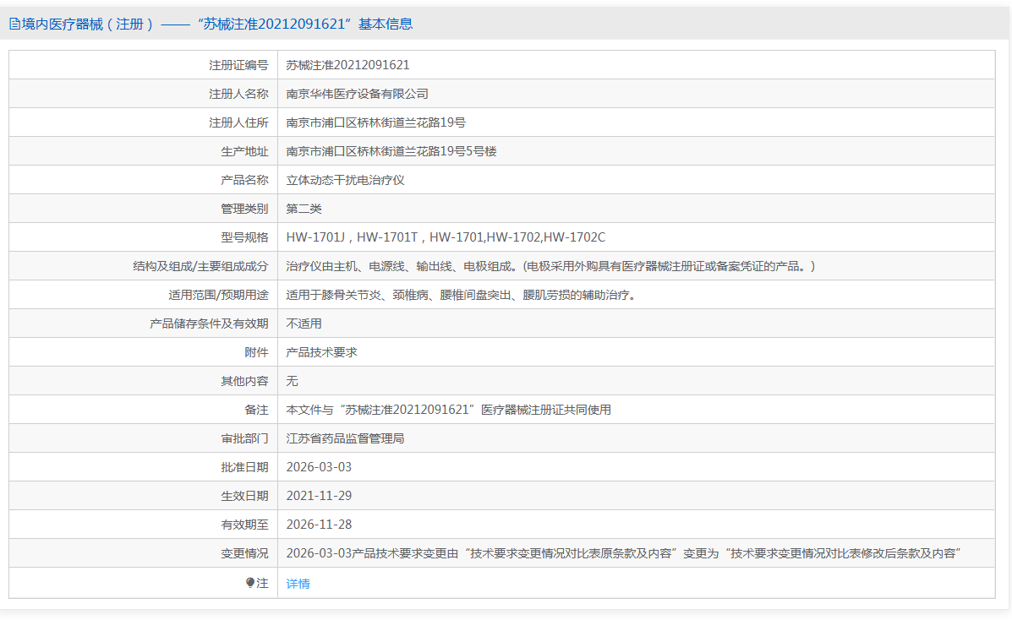Open the 详情 link

coord(298,584)
